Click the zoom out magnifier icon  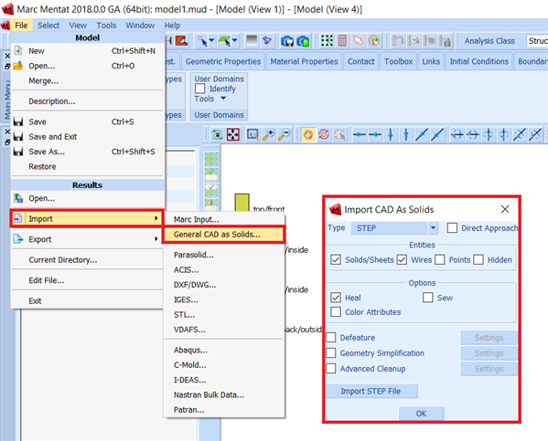coord(285,134)
